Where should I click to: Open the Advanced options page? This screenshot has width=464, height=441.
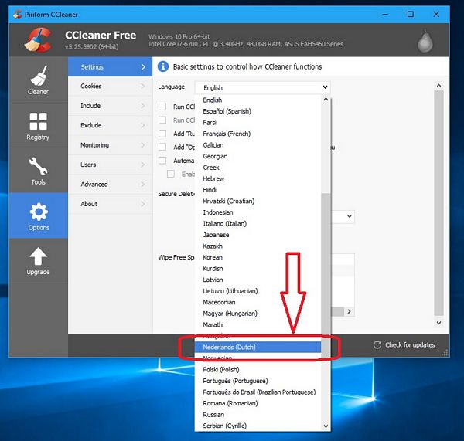[x=110, y=184]
